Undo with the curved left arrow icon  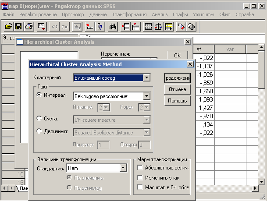point(54,27)
